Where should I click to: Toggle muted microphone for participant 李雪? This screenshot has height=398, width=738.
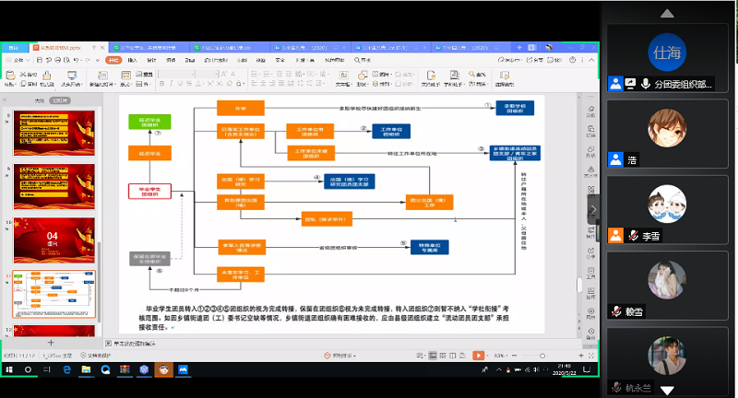click(633, 236)
